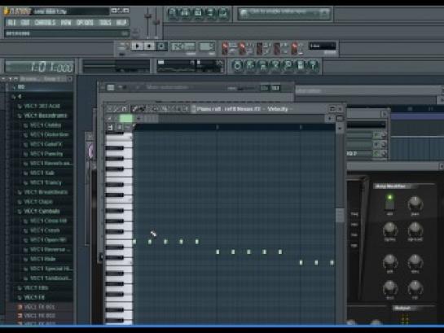Open the browser with the fourth view icon
The width and height of the screenshot is (444, 333).
[x=211, y=13]
